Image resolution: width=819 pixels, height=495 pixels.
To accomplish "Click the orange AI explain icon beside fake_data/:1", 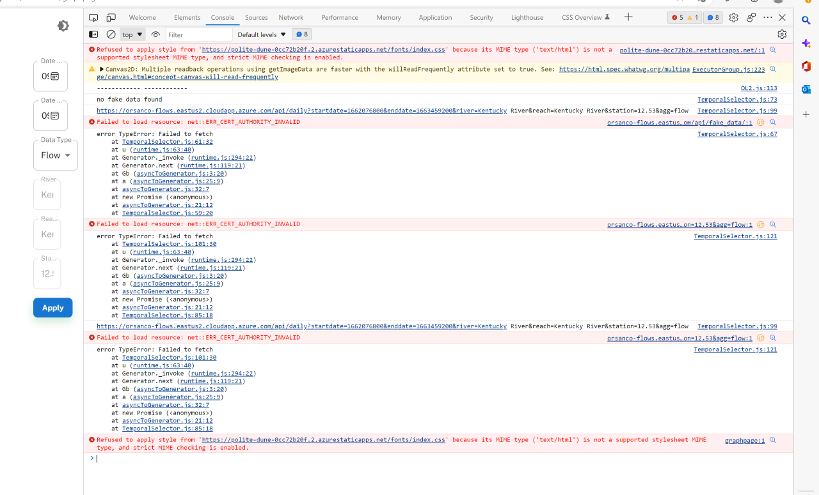I will (761, 122).
